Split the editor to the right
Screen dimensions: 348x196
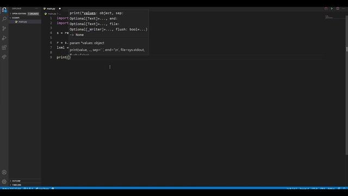[x=338, y=9]
